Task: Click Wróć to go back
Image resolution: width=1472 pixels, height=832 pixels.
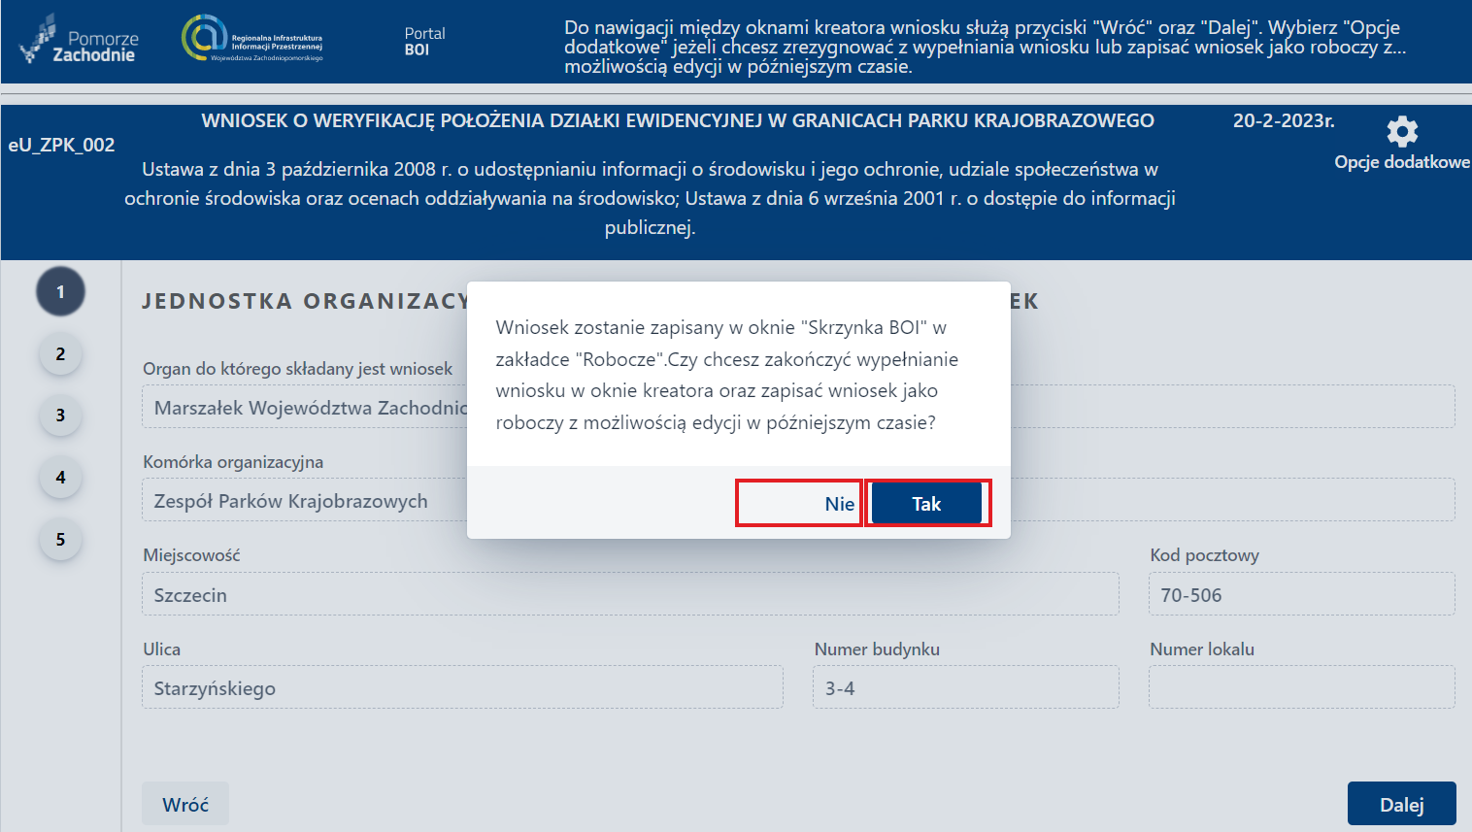Action: pos(184,803)
